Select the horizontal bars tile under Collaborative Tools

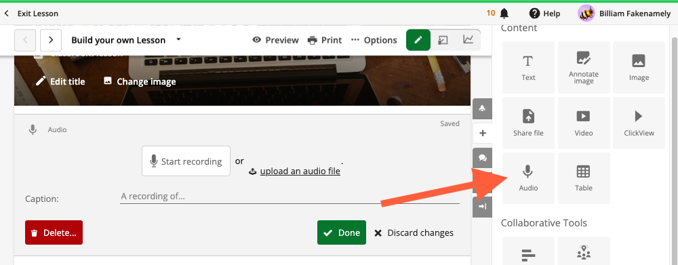pos(528,251)
